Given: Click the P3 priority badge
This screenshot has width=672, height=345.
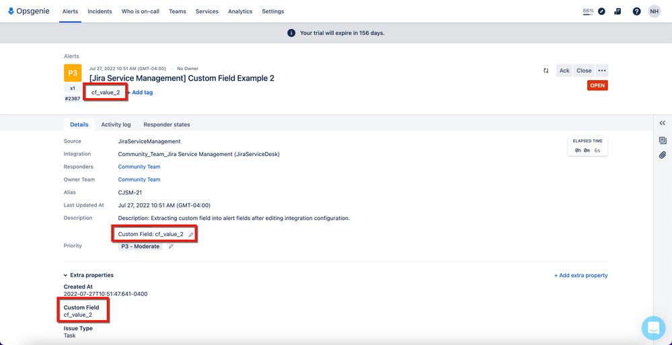Looking at the screenshot, I should coord(73,73).
